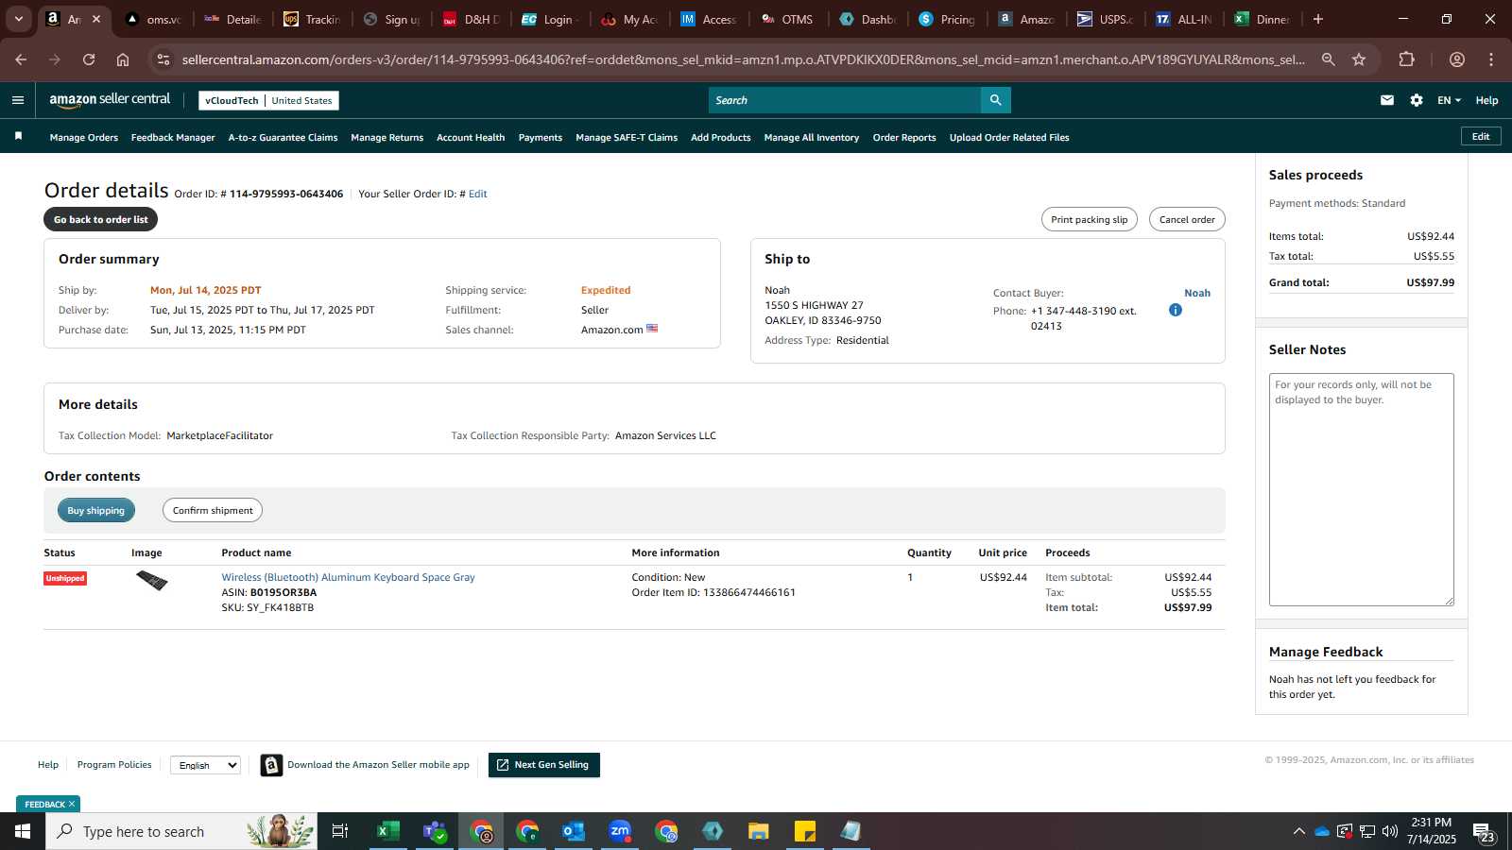Click the bookmark icon in navigation bar
Viewport: 1512px width, 850px height.
pyautogui.click(x=18, y=137)
